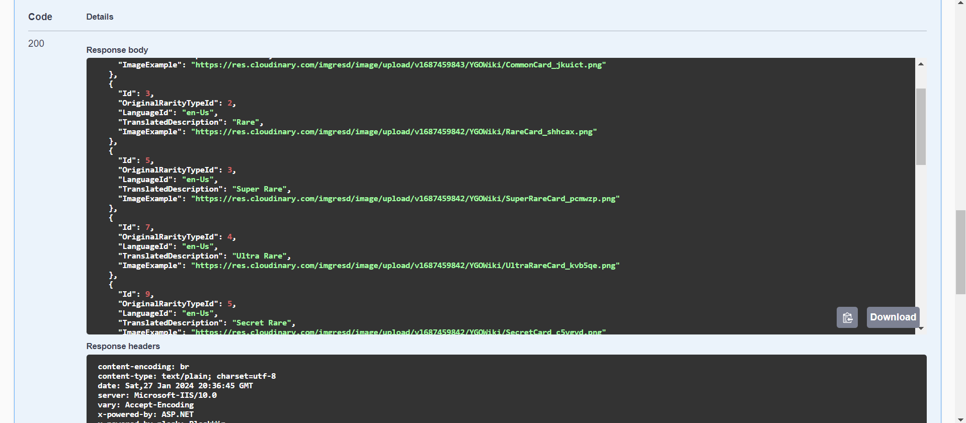Click the Response headers label

click(x=123, y=346)
